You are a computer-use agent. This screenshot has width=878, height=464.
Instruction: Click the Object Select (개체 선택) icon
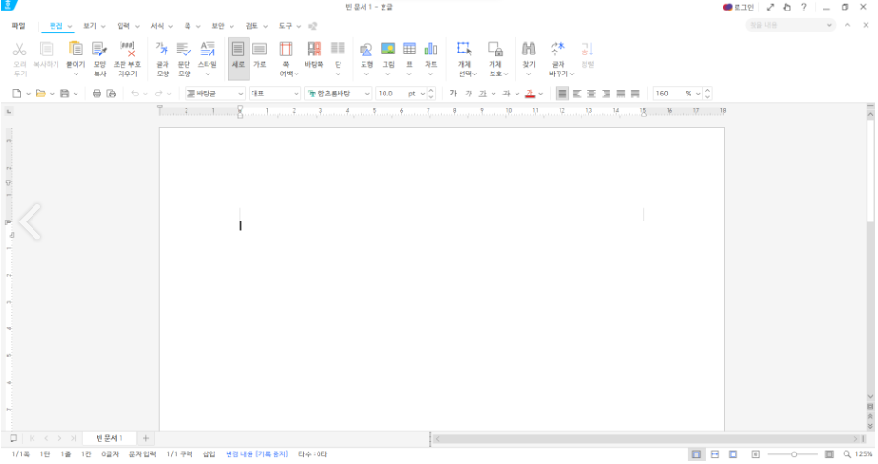pos(464,50)
